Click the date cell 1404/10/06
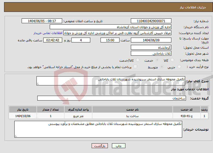Screen dimensions: 213x153 pyautogui.click(x=23, y=116)
